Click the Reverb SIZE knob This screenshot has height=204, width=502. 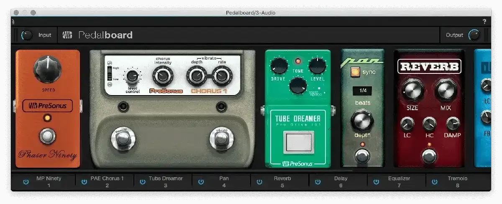(412, 88)
